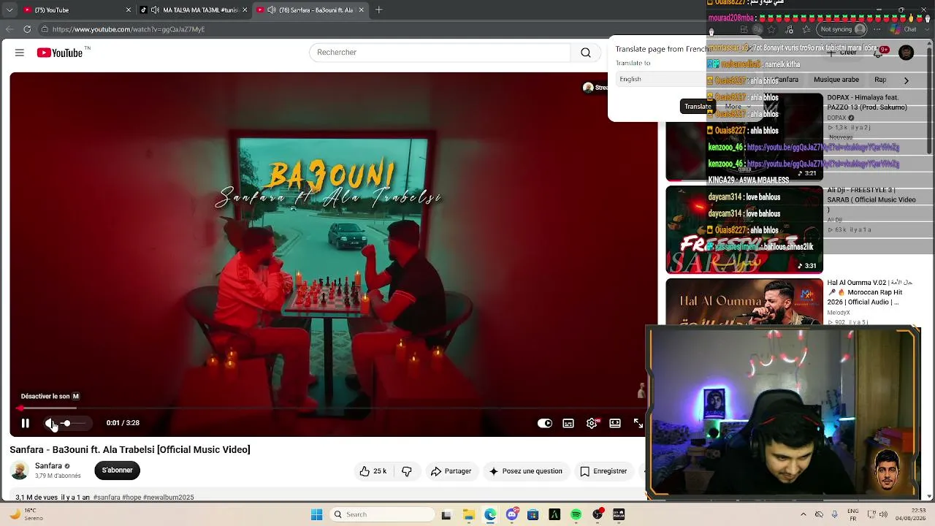
Task: Click the #sanfara hashtag link
Action: tap(107, 498)
